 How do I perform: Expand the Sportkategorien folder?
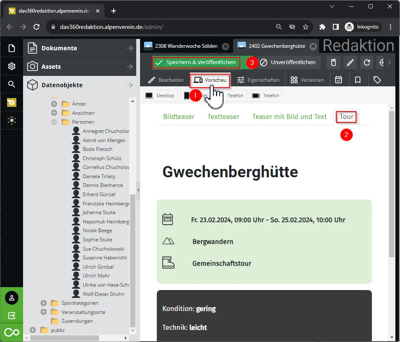click(44, 303)
